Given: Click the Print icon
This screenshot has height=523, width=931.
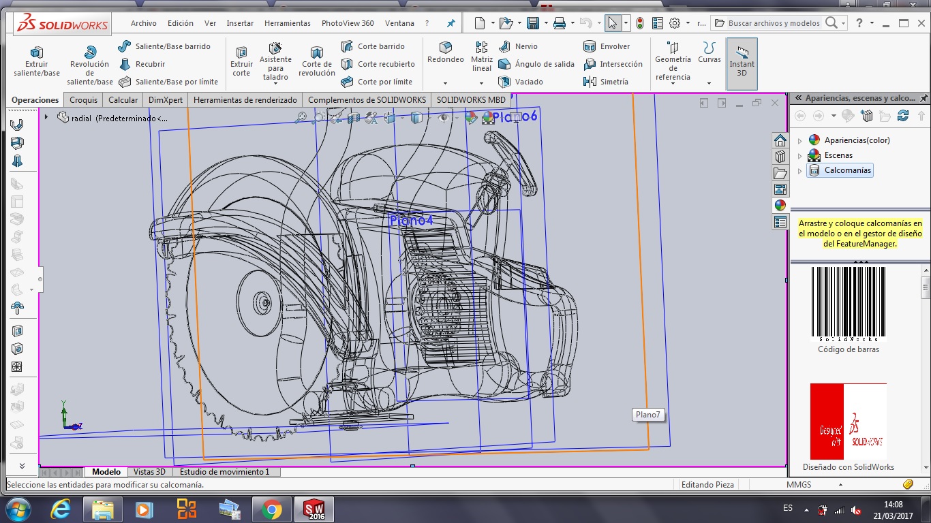Looking at the screenshot, I should [x=560, y=23].
